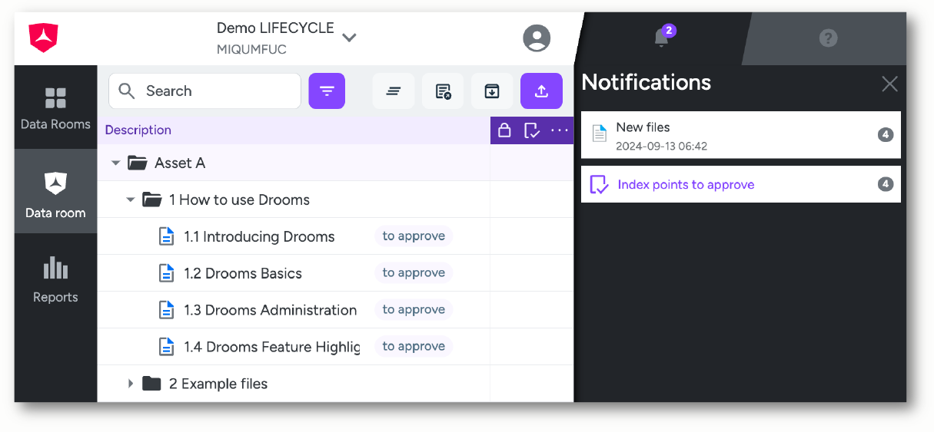Click to approve tag for 1.3 Drooms Administration
Image resolution: width=934 pixels, height=432 pixels.
click(414, 310)
